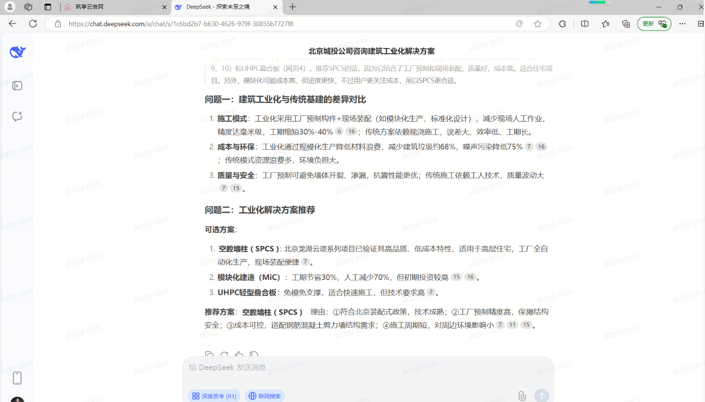705x402 pixels.
Task: Open the mobile app download icon
Action: 17,378
